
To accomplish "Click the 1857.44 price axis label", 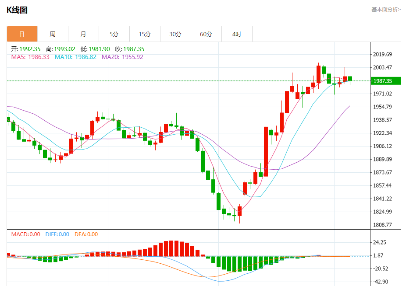I will 382,185.
